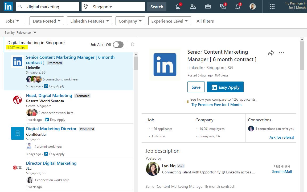Click the Easy Apply button

(225, 87)
